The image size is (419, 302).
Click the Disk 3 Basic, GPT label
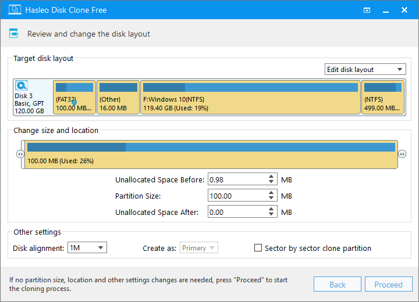click(x=29, y=103)
